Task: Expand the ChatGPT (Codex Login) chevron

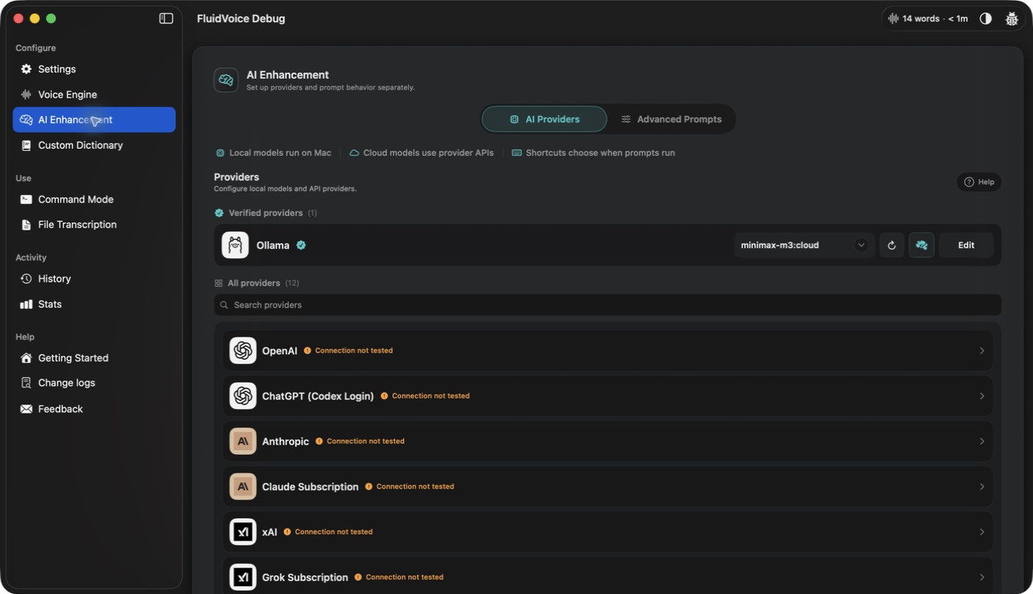Action: click(982, 396)
